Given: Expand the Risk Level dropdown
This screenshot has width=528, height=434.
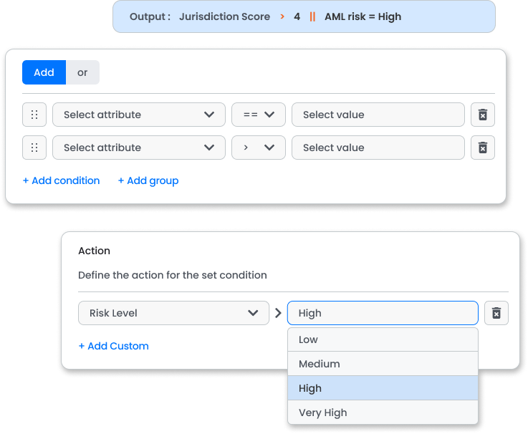Looking at the screenshot, I should coord(173,313).
